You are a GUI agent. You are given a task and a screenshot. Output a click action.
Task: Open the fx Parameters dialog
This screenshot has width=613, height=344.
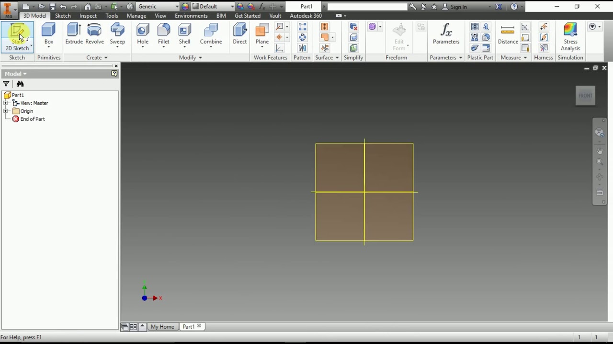point(446,34)
